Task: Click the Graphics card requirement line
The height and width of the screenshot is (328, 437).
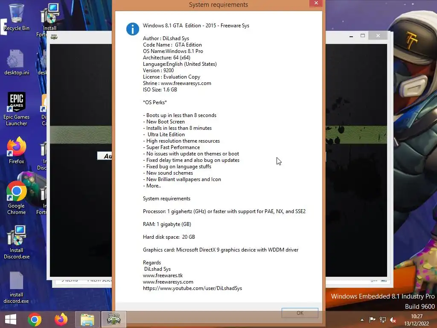Action: 221,249
